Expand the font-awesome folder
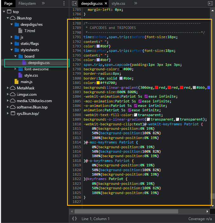The width and height of the screenshot is (215, 223). tap(16, 69)
